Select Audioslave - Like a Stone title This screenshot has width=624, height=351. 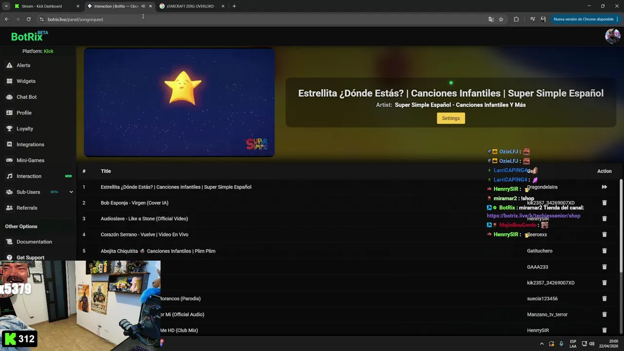[x=144, y=219]
